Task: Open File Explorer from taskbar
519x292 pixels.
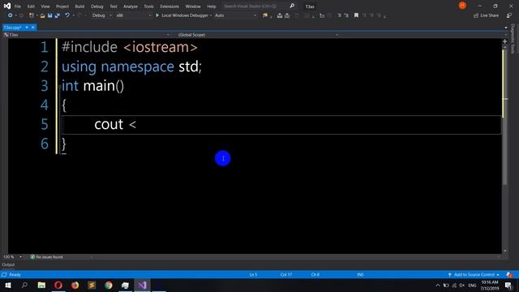Action: pos(41,285)
